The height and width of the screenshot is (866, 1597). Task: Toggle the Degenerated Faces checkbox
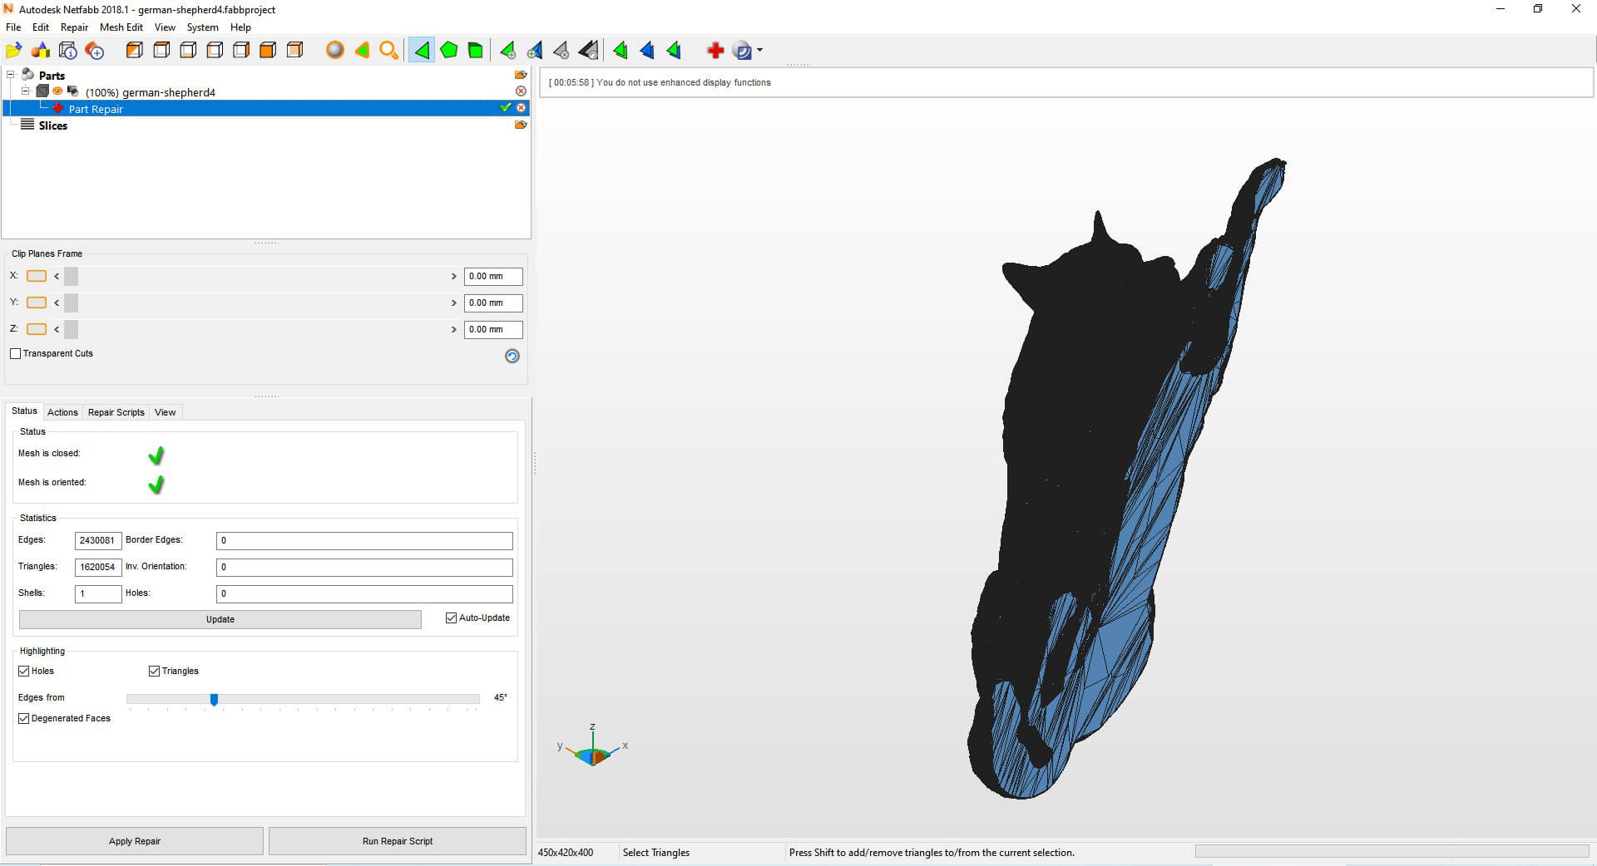point(23,719)
